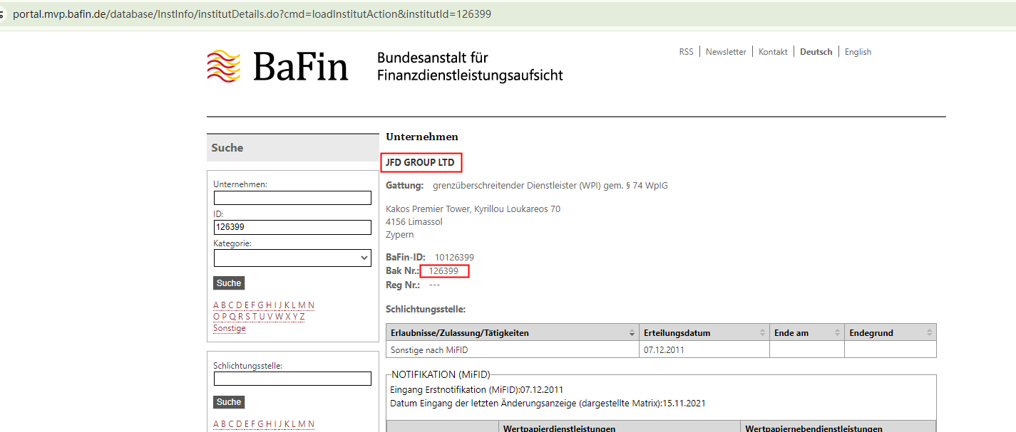Click the Schlichtungsstelle label in company details
1016x432 pixels.
(x=426, y=310)
